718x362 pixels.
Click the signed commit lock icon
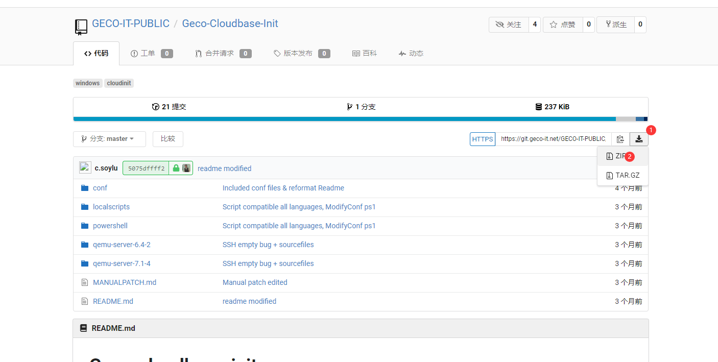tap(176, 168)
